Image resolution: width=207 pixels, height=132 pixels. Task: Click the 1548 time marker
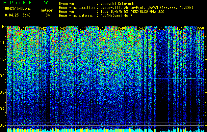pos(161,28)
